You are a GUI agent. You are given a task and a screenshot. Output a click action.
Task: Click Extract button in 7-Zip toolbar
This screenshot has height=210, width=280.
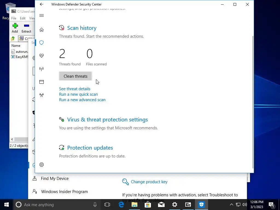[27, 28]
